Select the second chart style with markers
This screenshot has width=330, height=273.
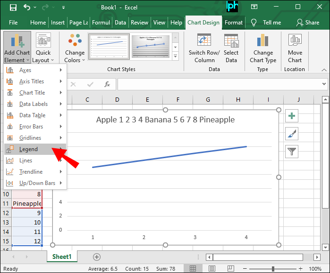[x=151, y=47]
